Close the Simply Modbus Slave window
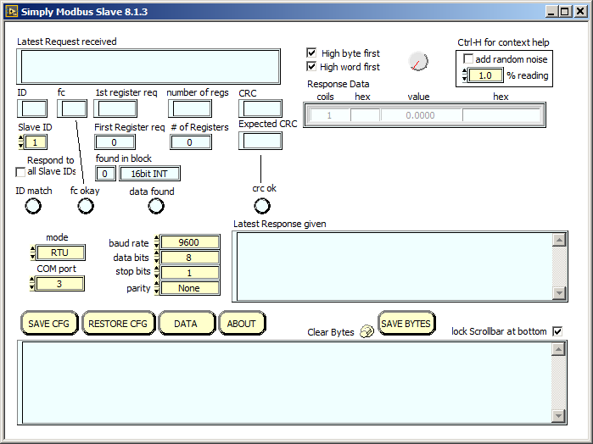 click(579, 12)
